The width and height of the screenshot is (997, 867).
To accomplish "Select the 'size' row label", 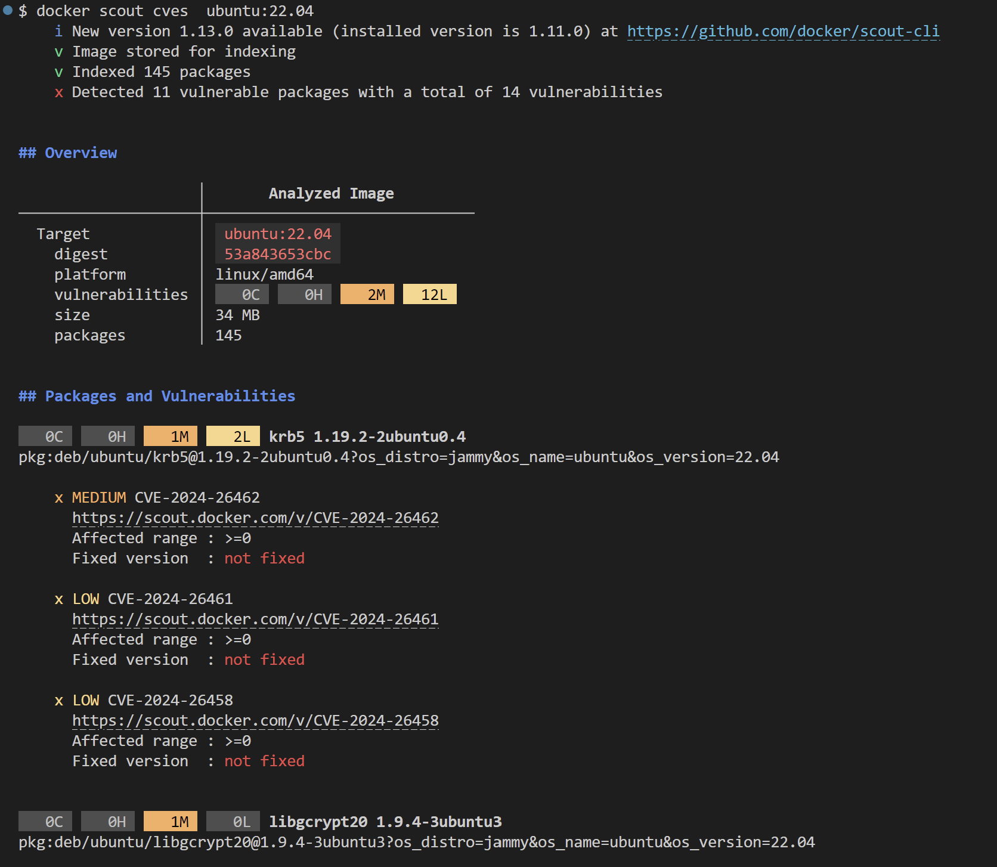I will click(x=72, y=315).
